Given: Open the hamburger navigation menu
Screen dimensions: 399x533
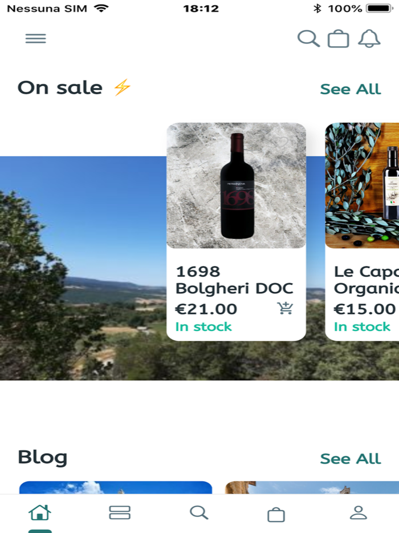Looking at the screenshot, I should (36, 38).
